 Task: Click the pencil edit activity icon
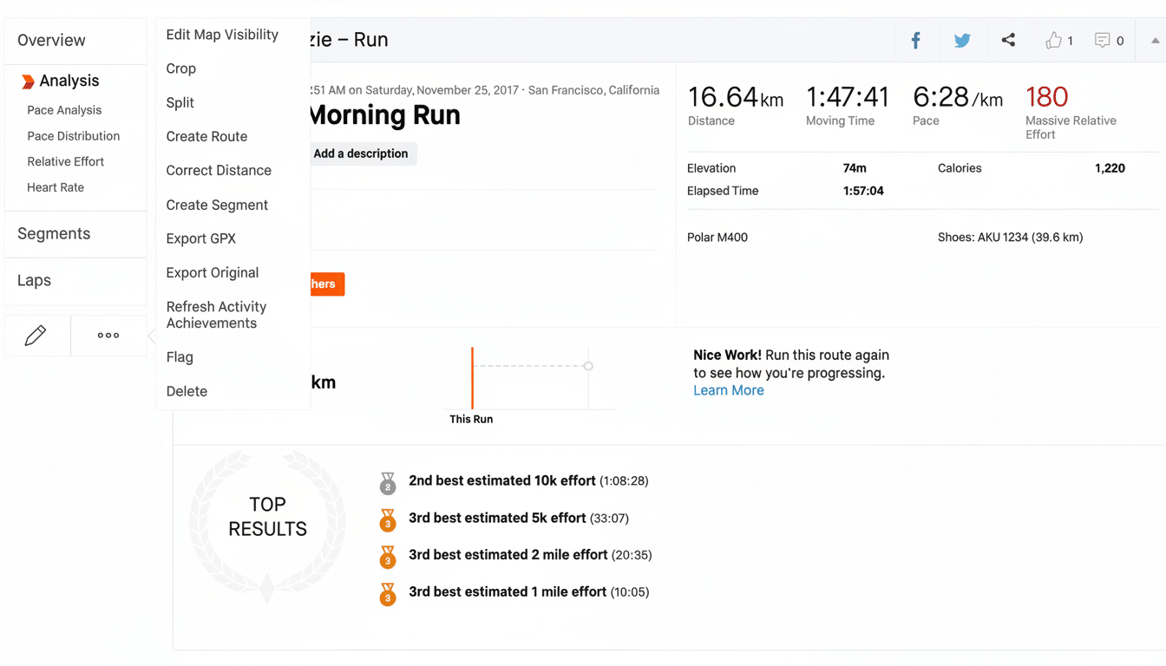pos(36,335)
